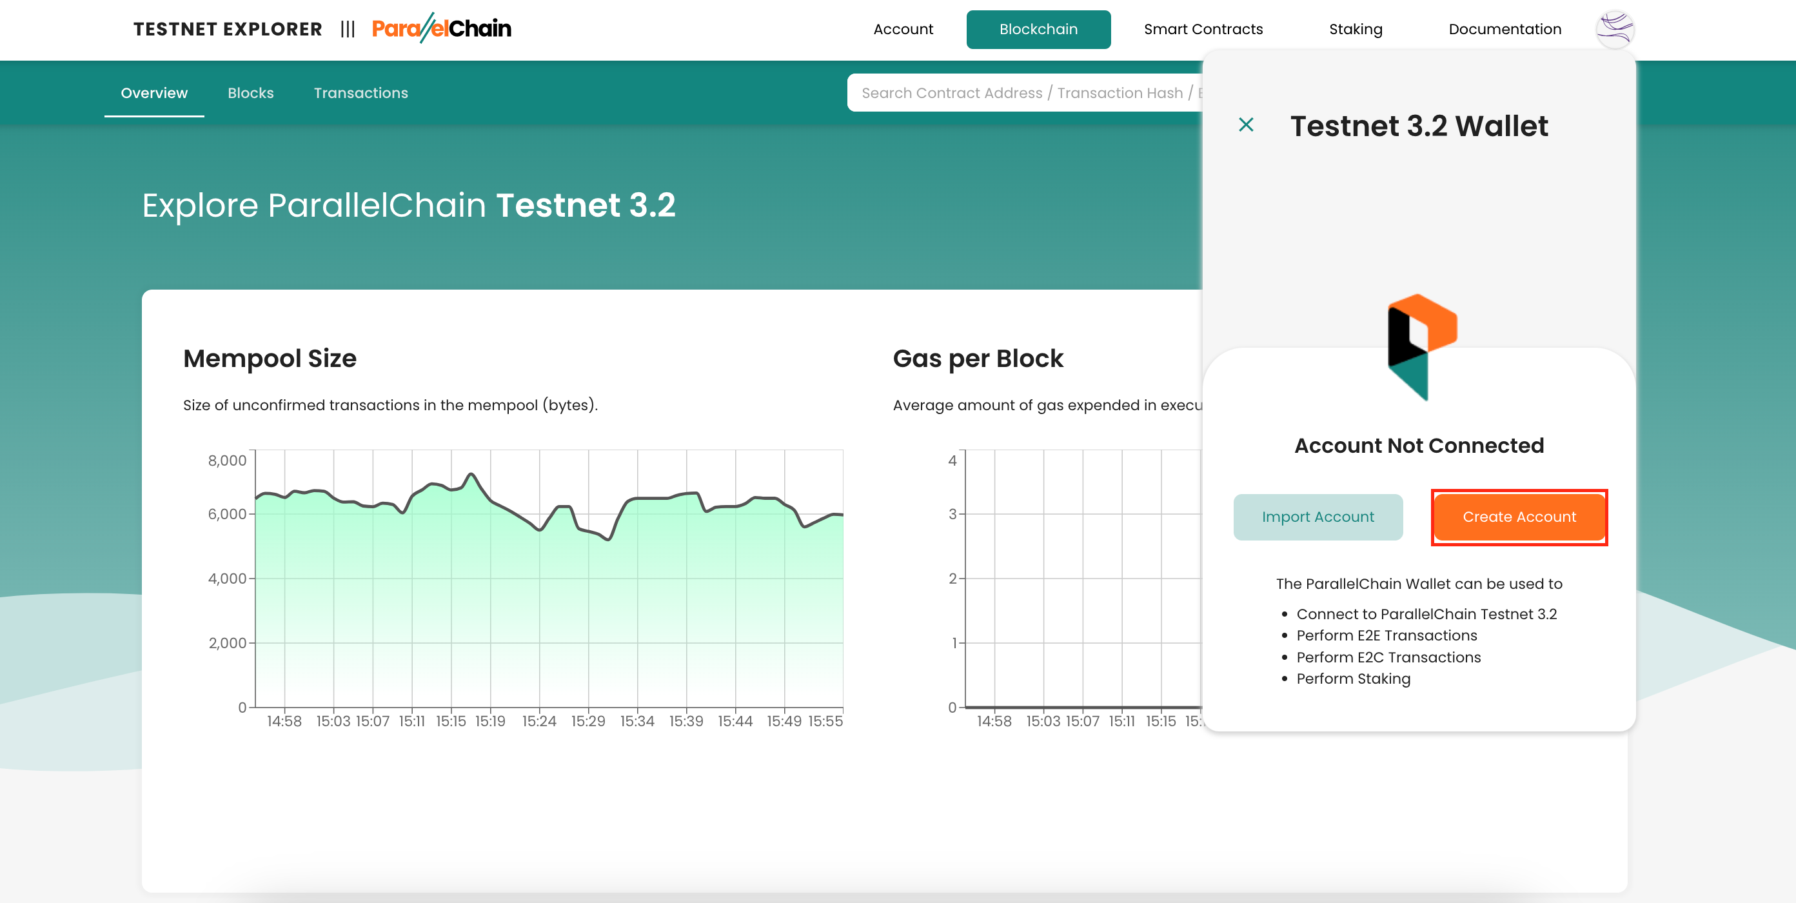Switch to the Transactions tab
The width and height of the screenshot is (1796, 903).
(360, 93)
